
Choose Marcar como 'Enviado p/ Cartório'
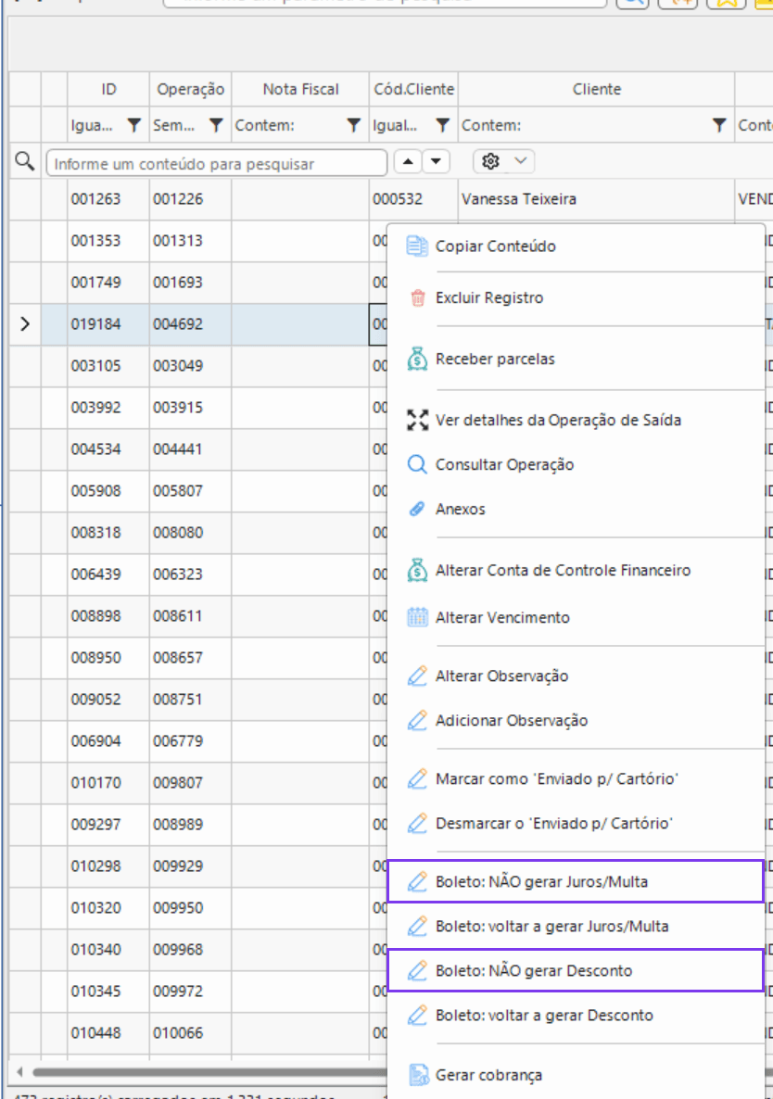pyautogui.click(x=557, y=778)
